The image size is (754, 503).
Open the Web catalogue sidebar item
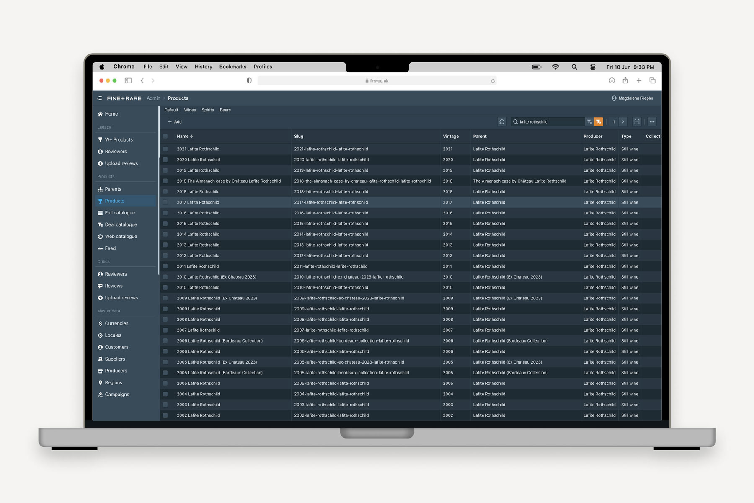tap(121, 237)
